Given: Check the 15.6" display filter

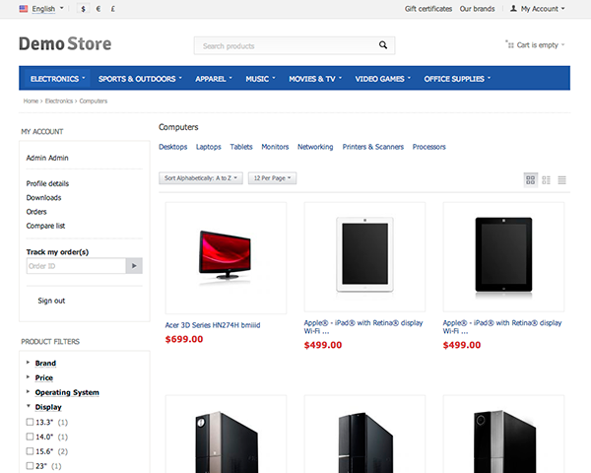Looking at the screenshot, I should 30,451.
